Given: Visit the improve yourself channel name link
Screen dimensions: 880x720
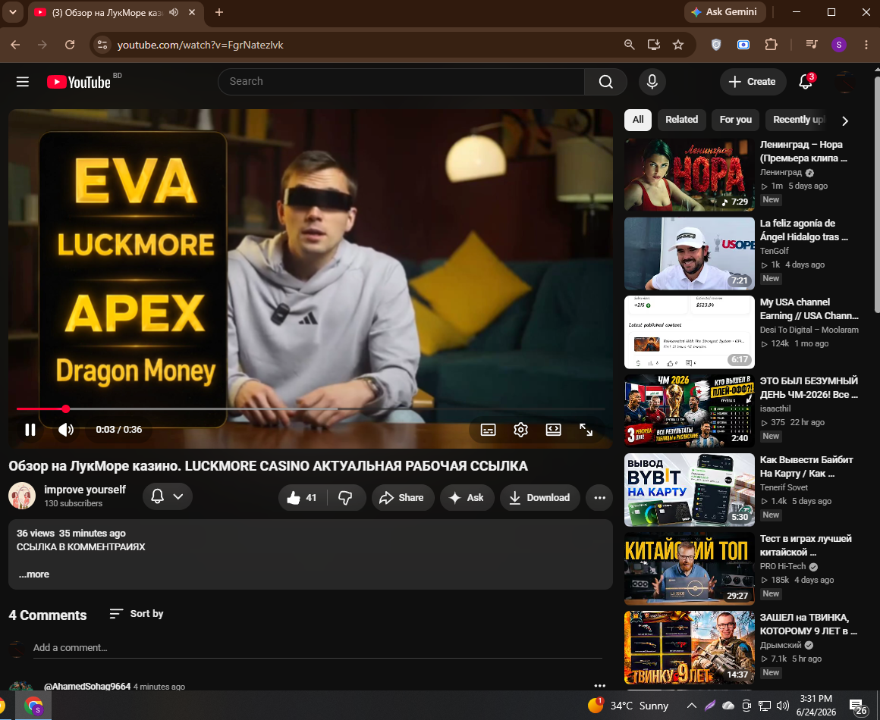Looking at the screenshot, I should (85, 490).
